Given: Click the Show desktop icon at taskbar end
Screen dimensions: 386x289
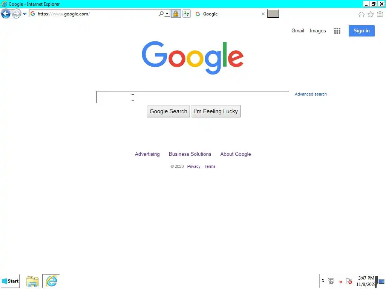Looking at the screenshot, I should pos(381,281).
